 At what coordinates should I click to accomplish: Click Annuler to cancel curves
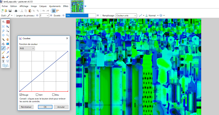[61, 107]
